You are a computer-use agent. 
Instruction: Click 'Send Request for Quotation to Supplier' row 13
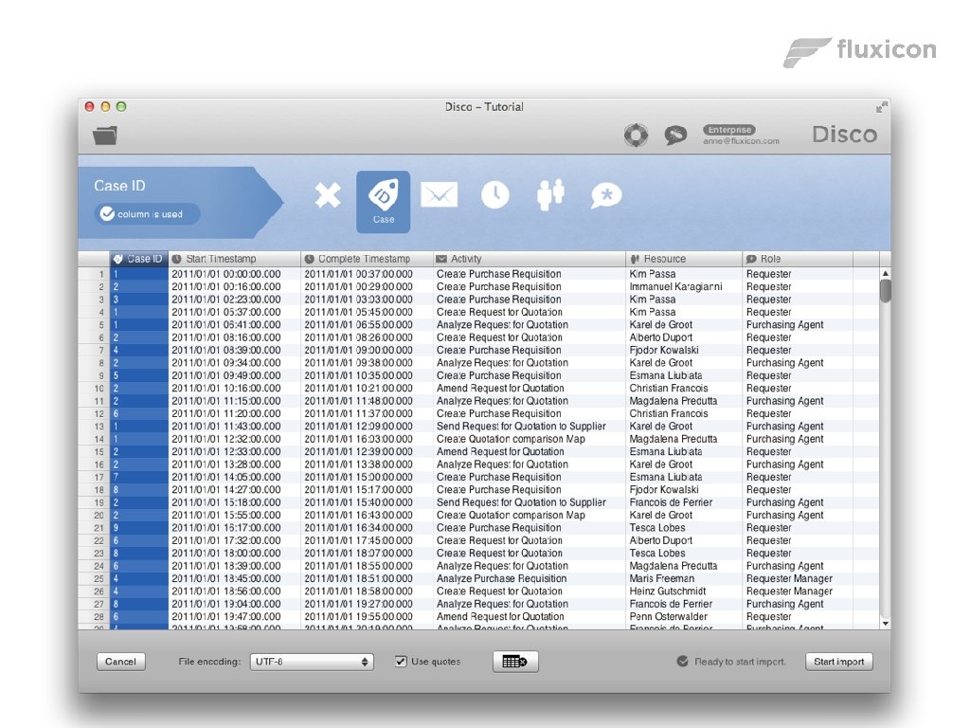point(521,426)
